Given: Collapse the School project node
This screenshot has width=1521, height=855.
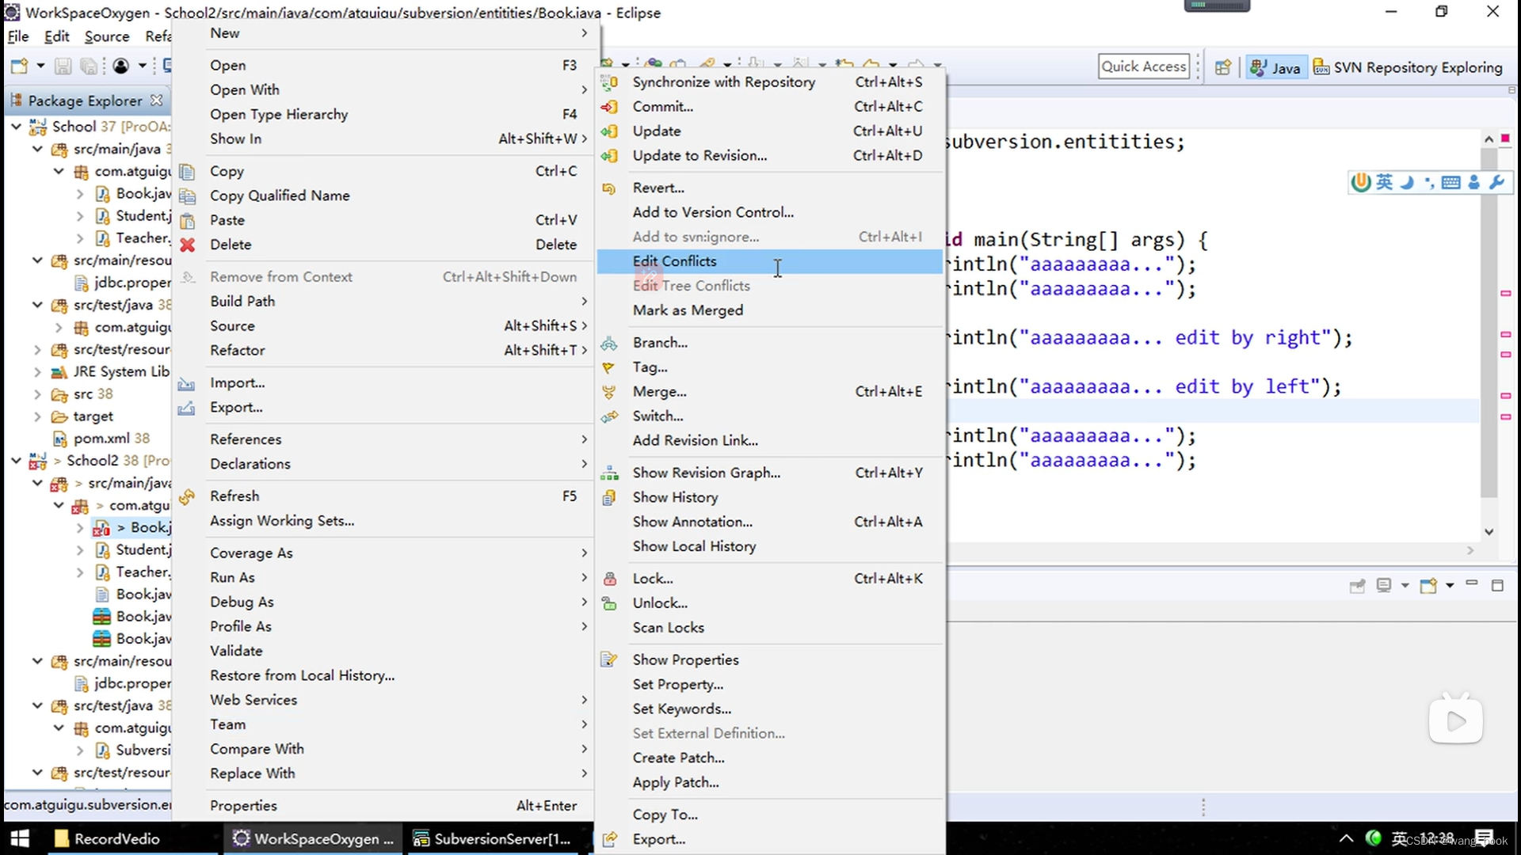Looking at the screenshot, I should [x=16, y=127].
